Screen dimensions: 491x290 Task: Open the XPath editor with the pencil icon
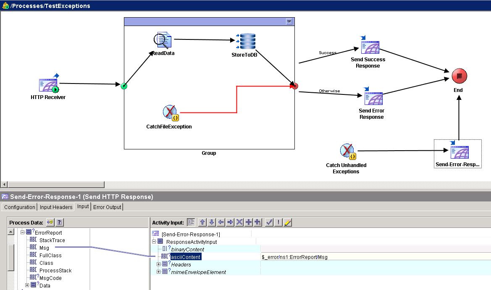coord(287,222)
